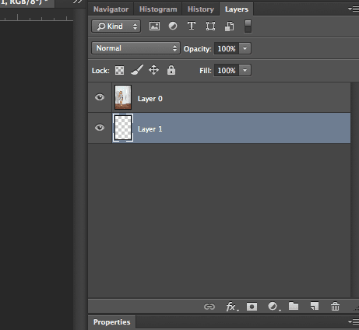Viewport: 359px width, 330px height.
Task: Open the Fill slider dropdown arrow
Action: pyautogui.click(x=245, y=70)
